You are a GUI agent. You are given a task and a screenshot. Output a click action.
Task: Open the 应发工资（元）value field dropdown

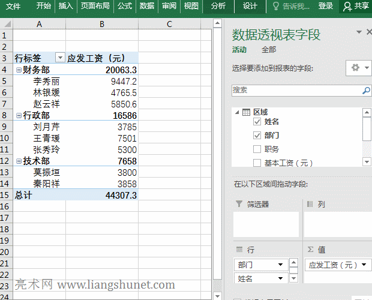364,265
